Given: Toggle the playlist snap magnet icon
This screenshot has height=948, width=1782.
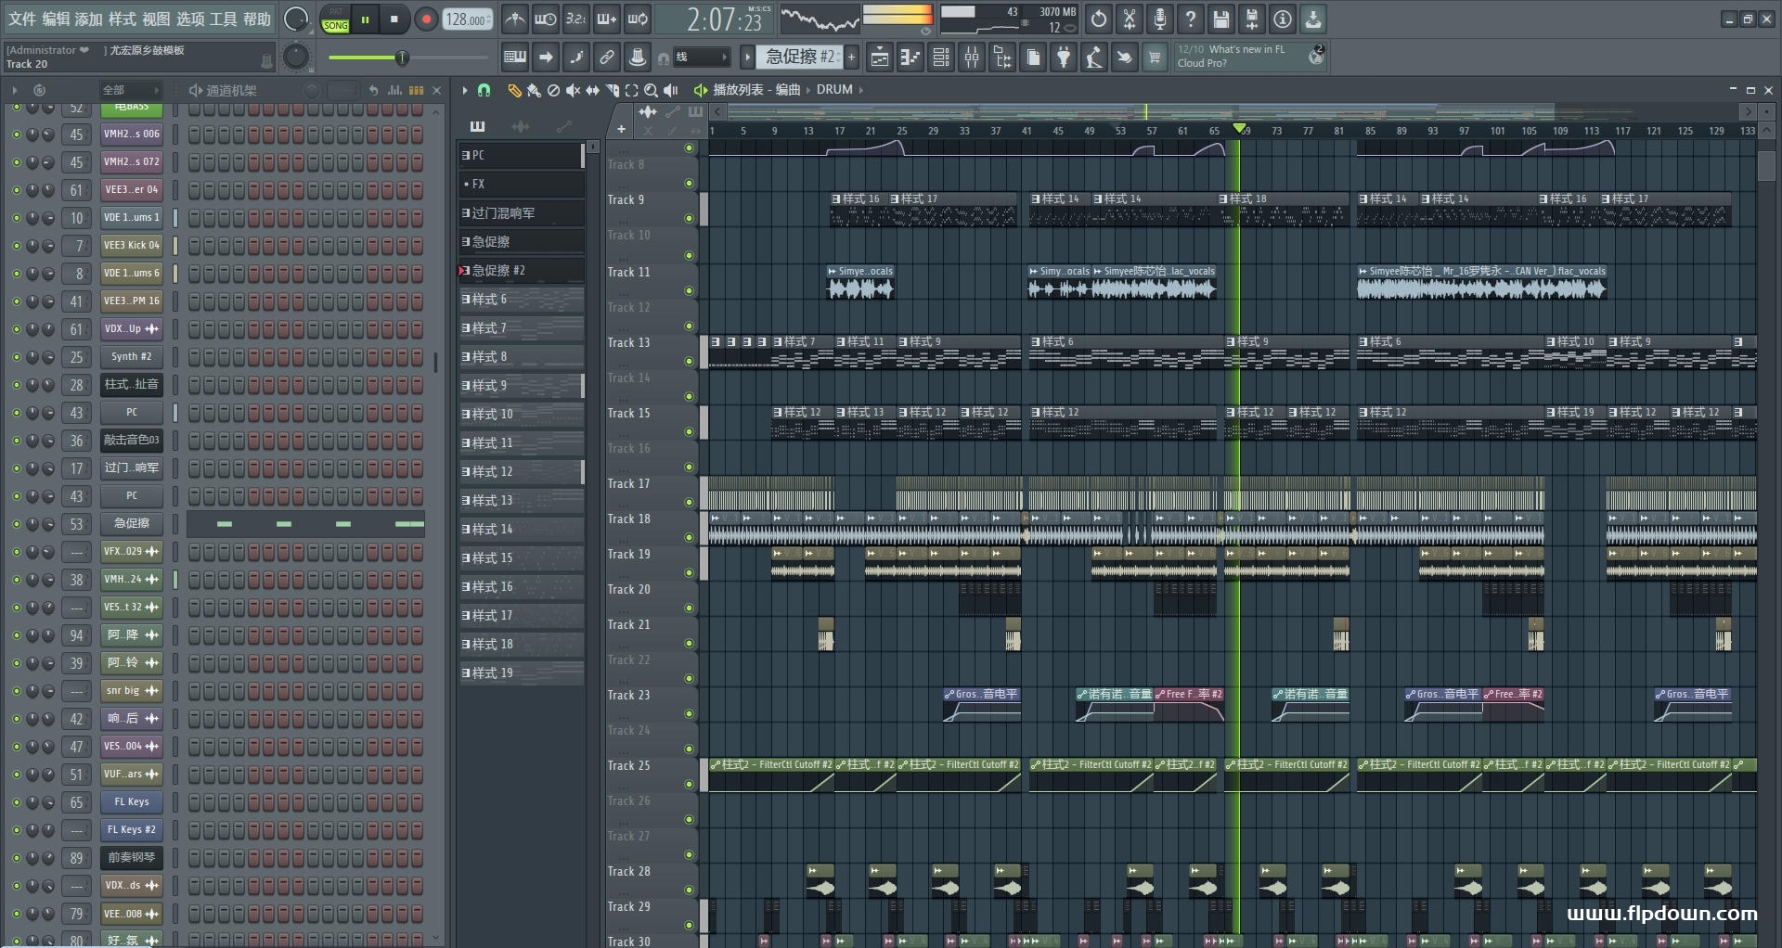Looking at the screenshot, I should coord(484,90).
